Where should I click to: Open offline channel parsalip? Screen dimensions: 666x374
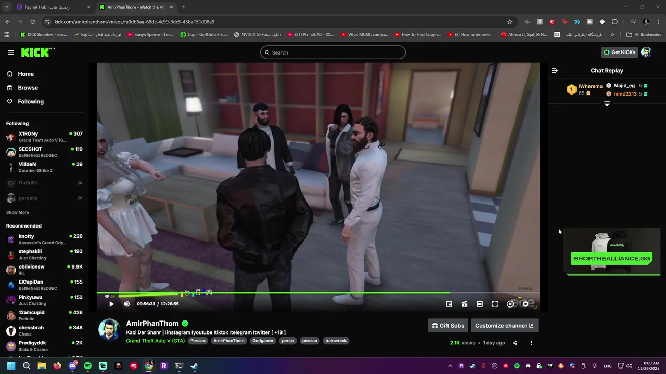click(x=44, y=198)
